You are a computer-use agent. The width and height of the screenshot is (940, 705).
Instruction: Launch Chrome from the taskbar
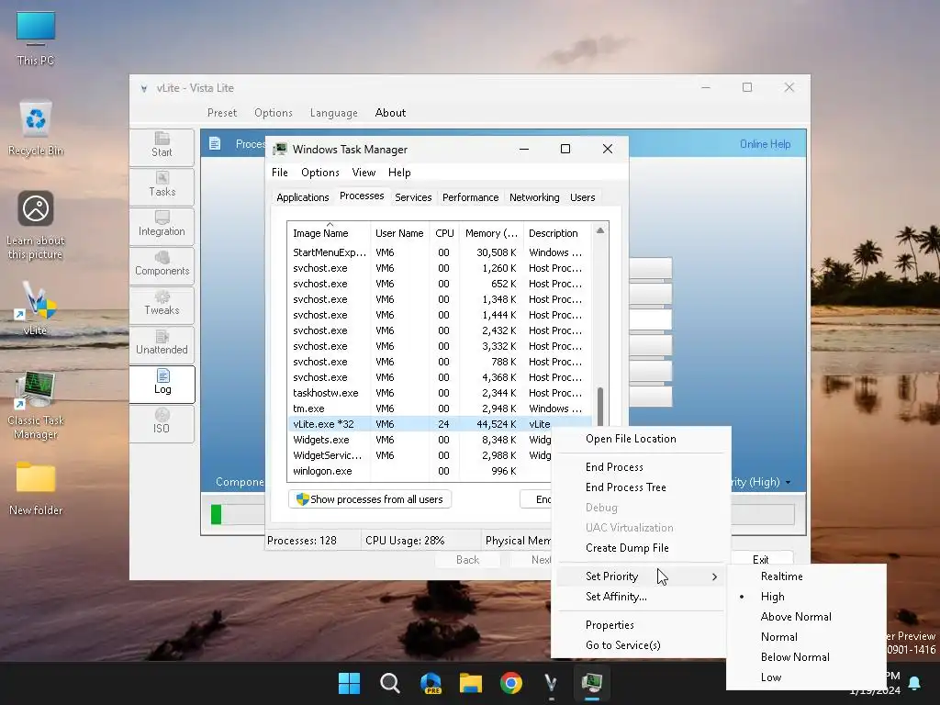click(510, 683)
